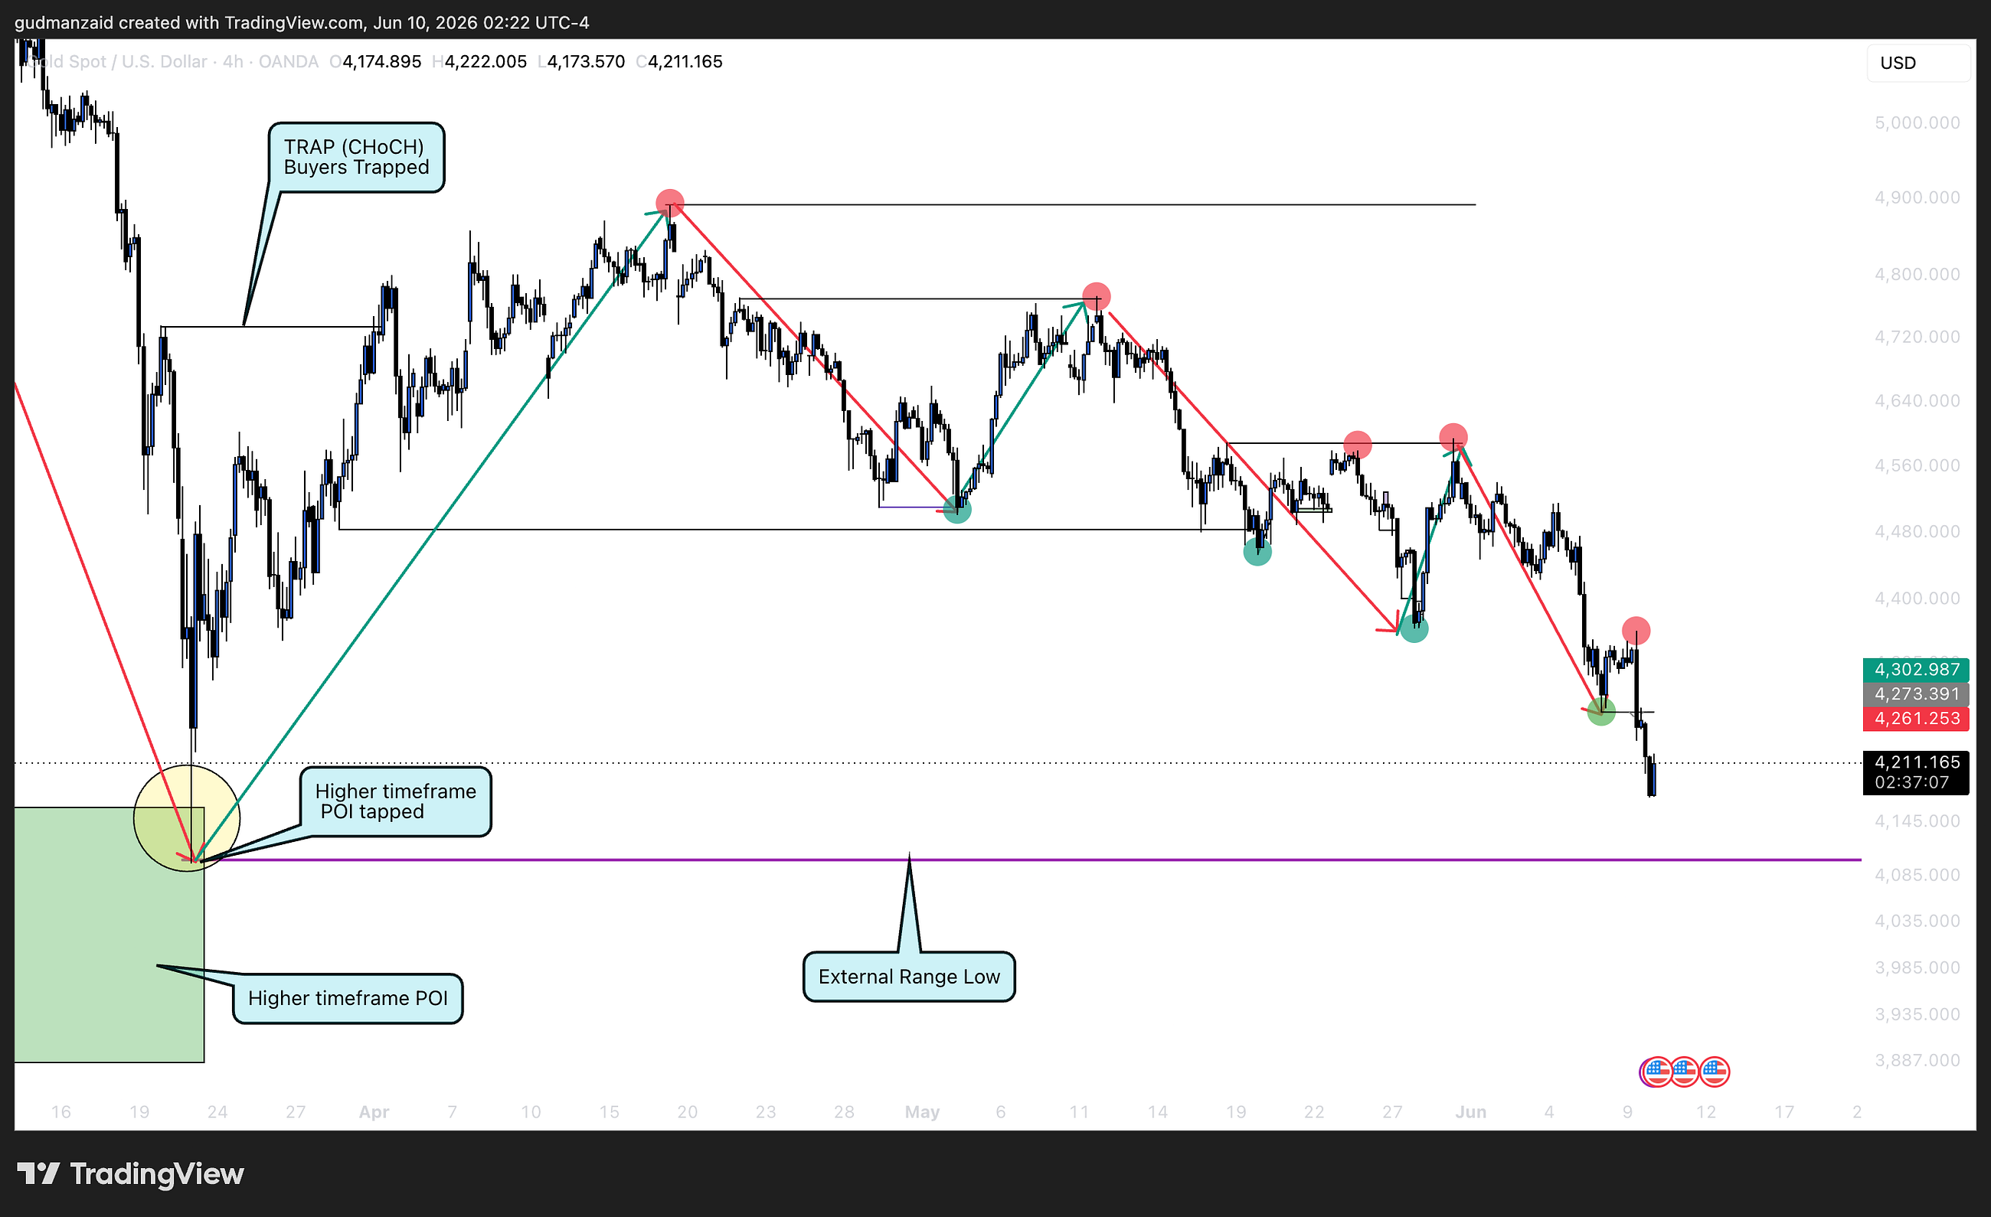Click the TradingView logo
This screenshot has width=1991, height=1217.
point(130,1173)
